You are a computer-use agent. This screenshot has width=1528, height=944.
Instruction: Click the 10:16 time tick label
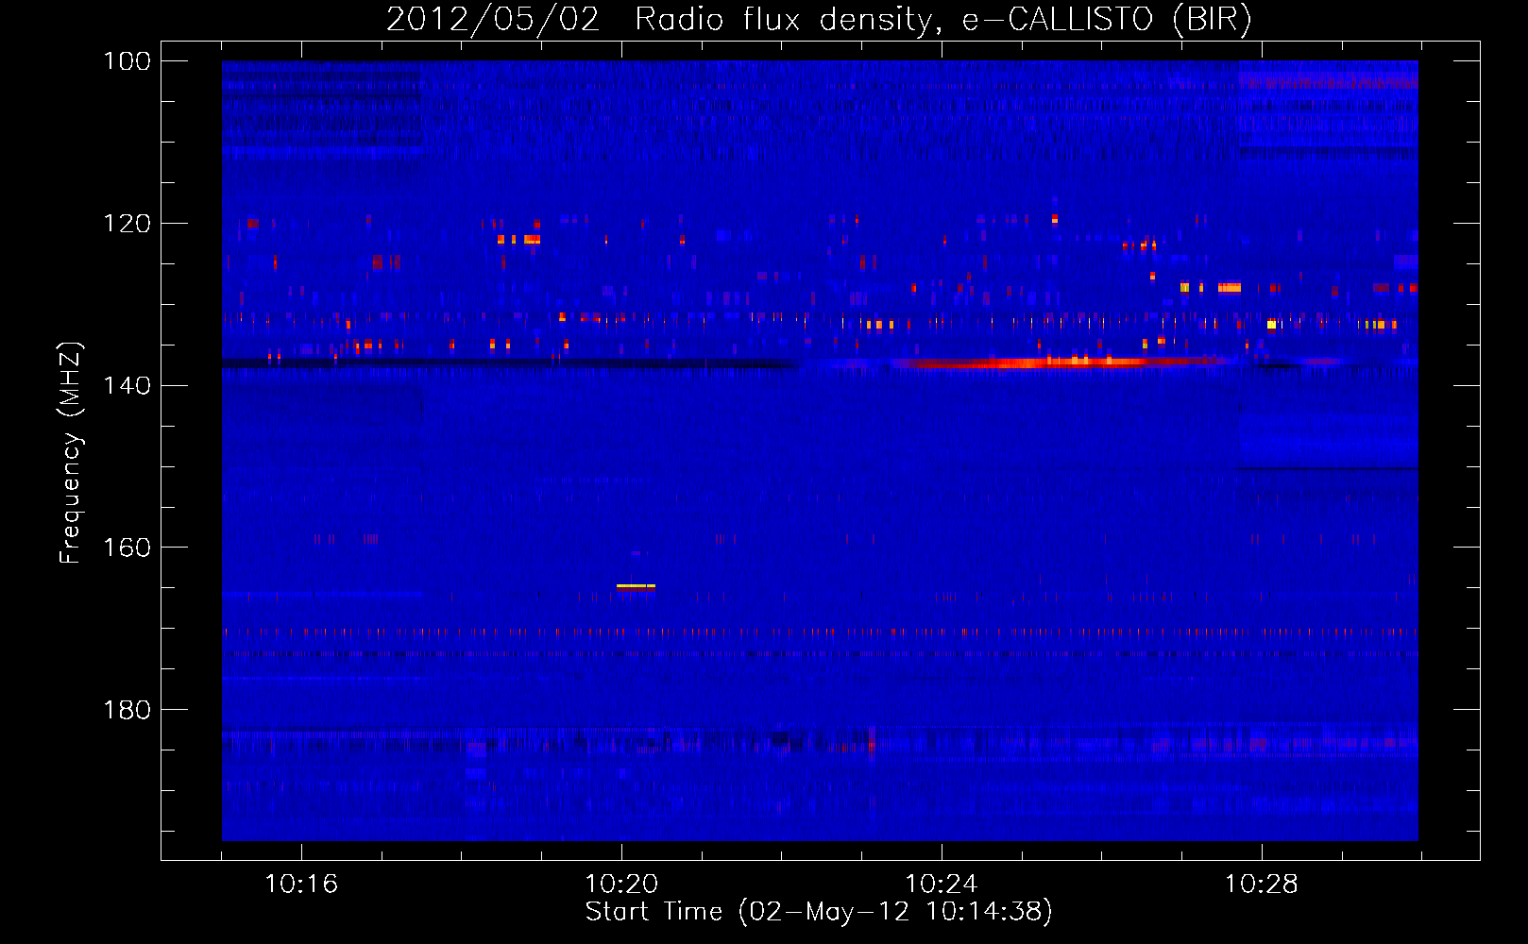301,885
